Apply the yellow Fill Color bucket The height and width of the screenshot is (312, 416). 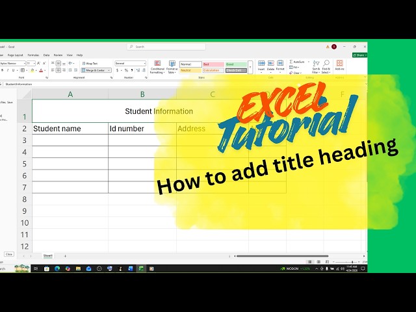(32, 70)
